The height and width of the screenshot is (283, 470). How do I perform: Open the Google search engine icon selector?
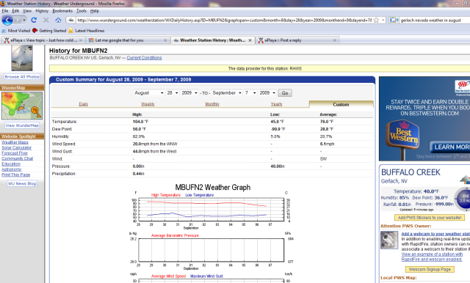coord(394,20)
